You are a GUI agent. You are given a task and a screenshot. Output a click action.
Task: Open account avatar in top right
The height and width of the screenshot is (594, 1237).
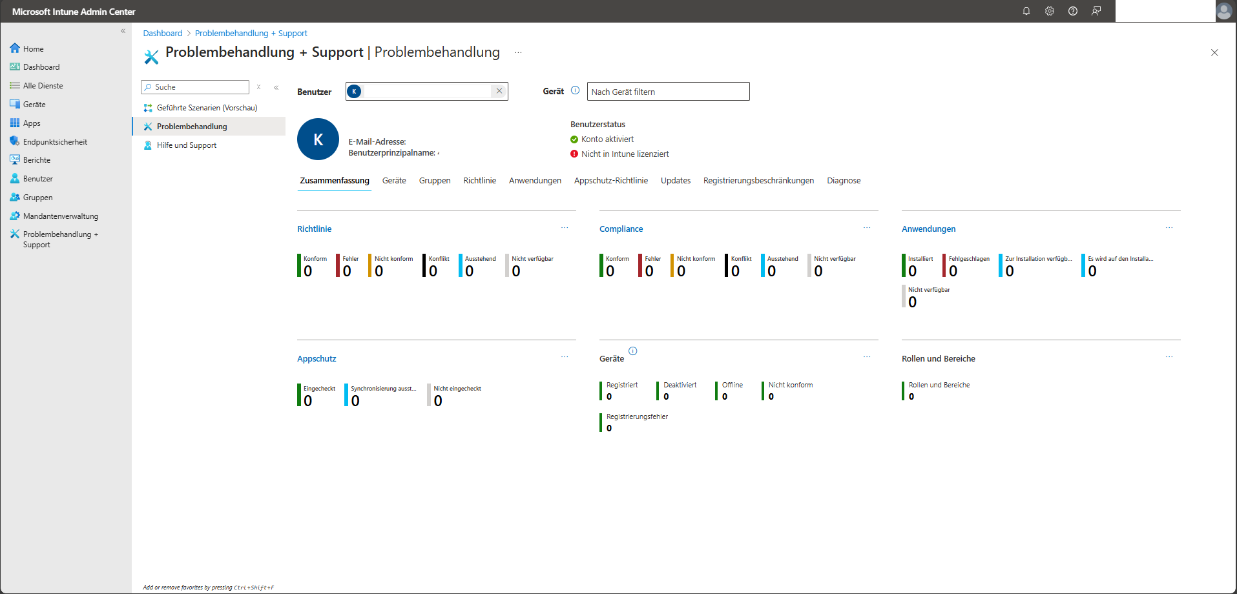coord(1224,11)
